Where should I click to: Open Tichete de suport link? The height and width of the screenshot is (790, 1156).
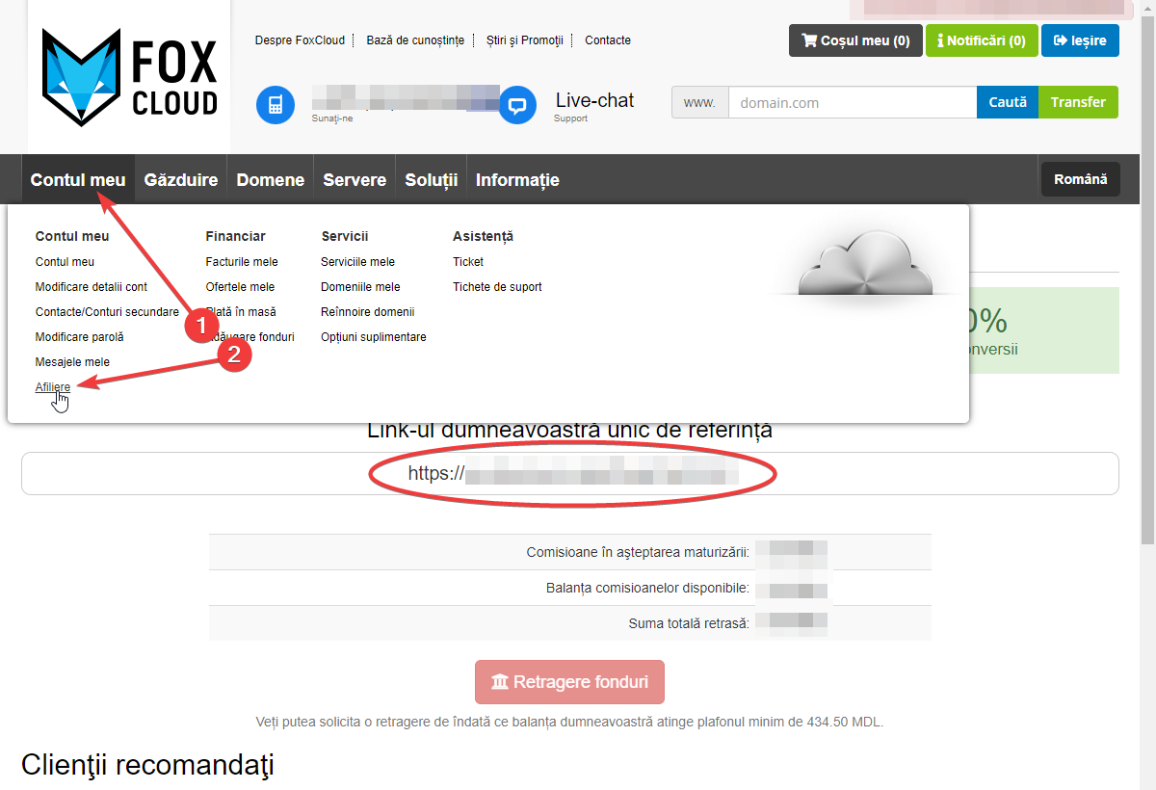coord(497,287)
